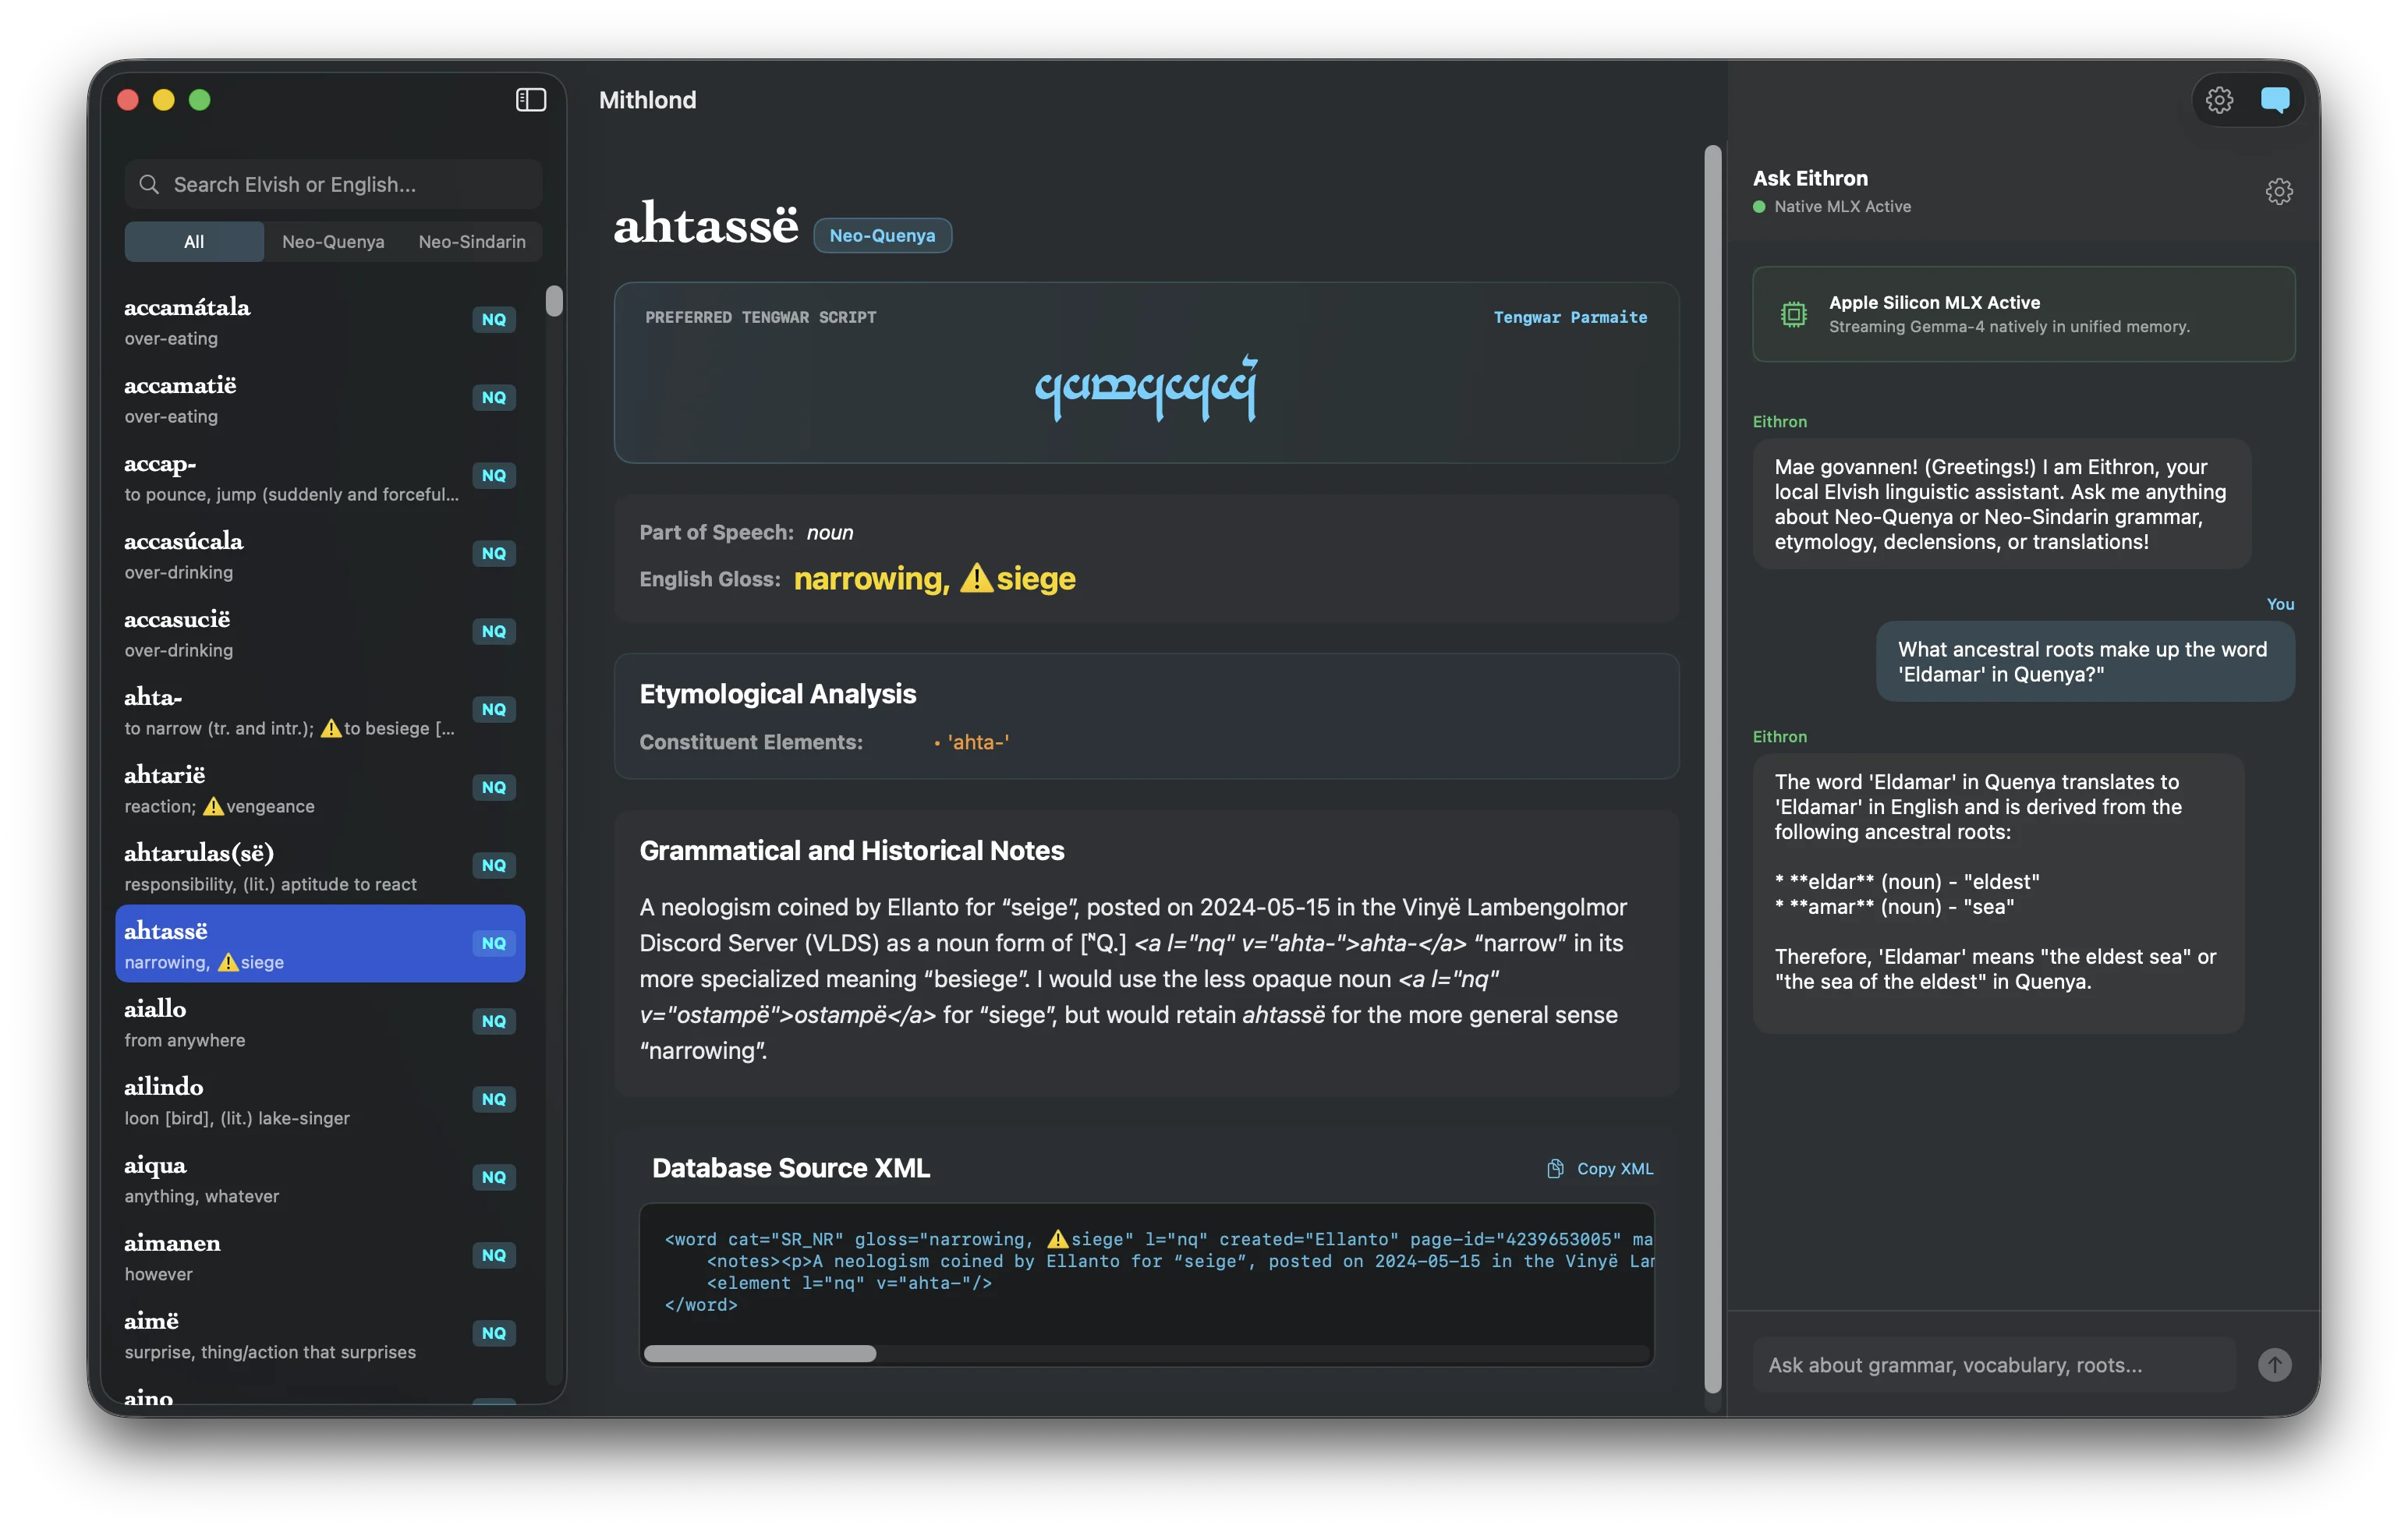
Task: Select the All filter tab
Action: click(x=194, y=241)
